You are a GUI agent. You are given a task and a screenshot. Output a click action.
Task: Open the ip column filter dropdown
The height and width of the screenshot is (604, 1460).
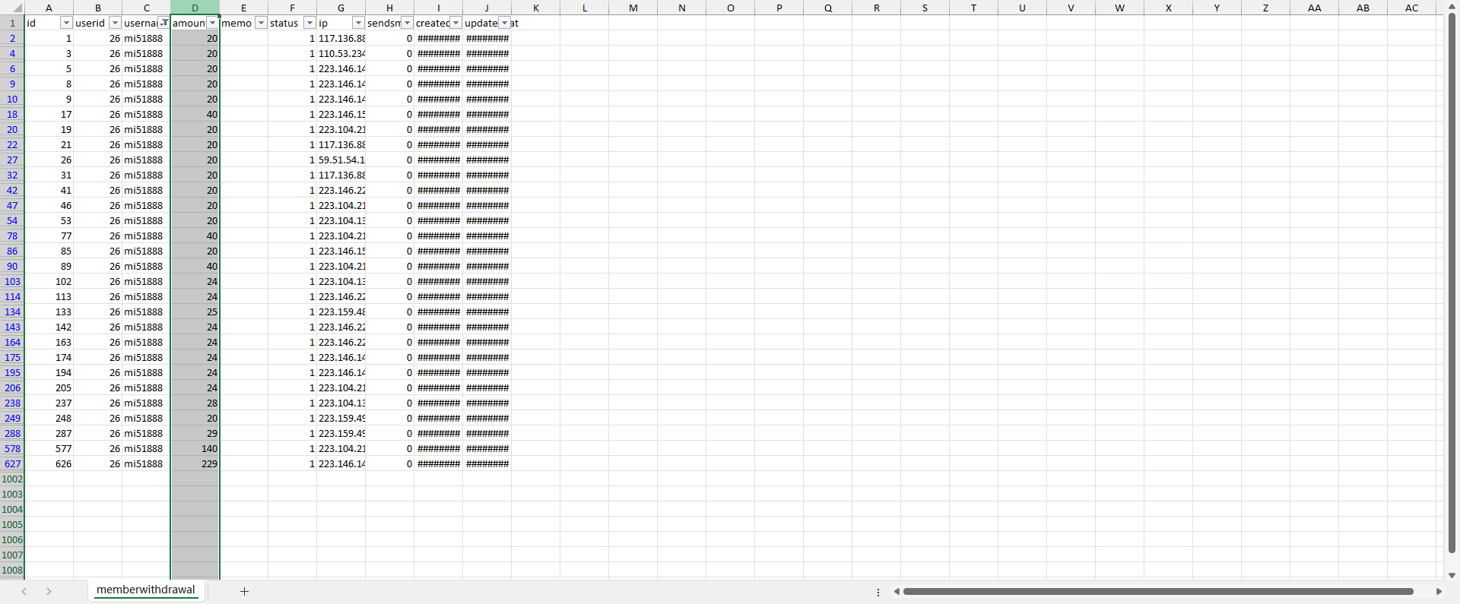tap(358, 23)
